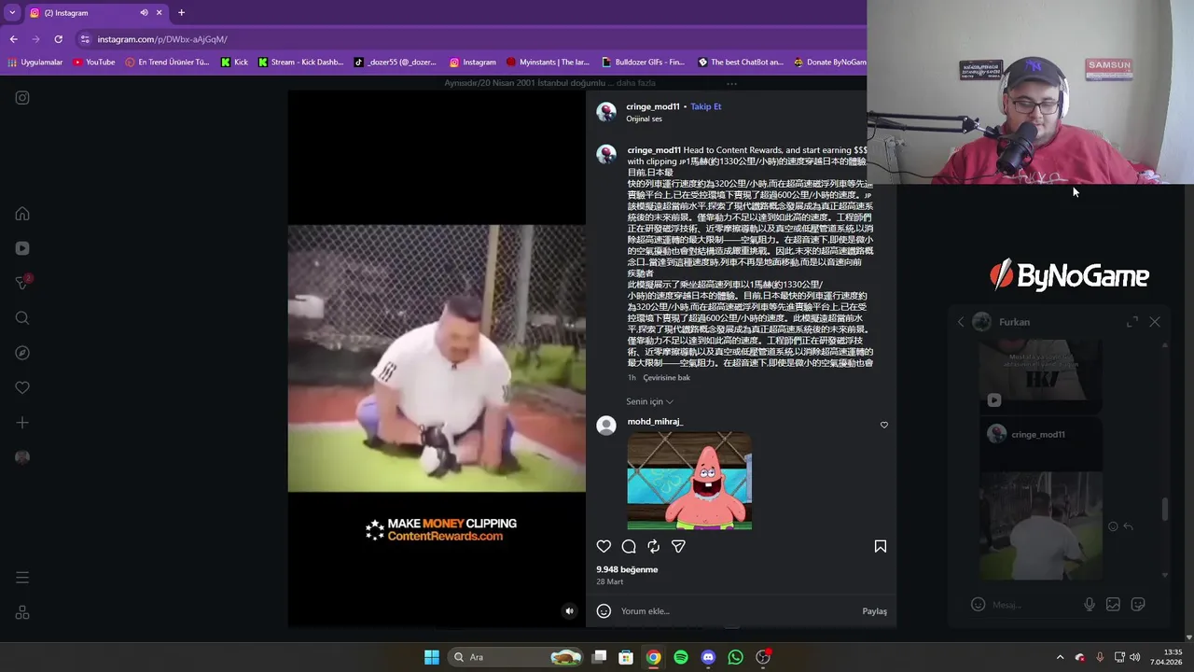
Task: Click image attach icon in chat
Action: 1113,605
